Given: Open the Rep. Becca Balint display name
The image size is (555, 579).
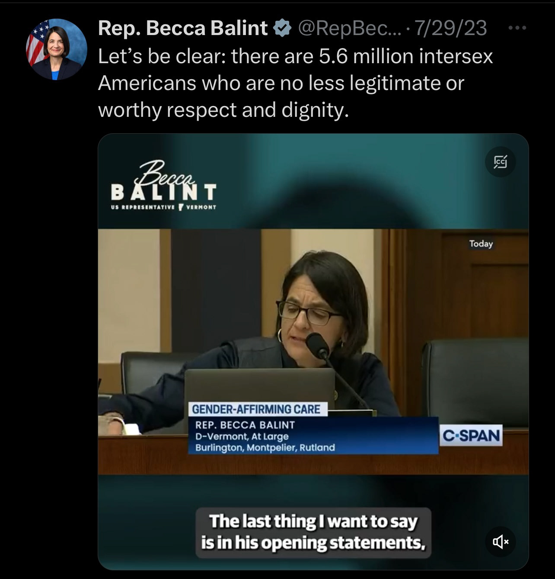Looking at the screenshot, I should pos(183,29).
